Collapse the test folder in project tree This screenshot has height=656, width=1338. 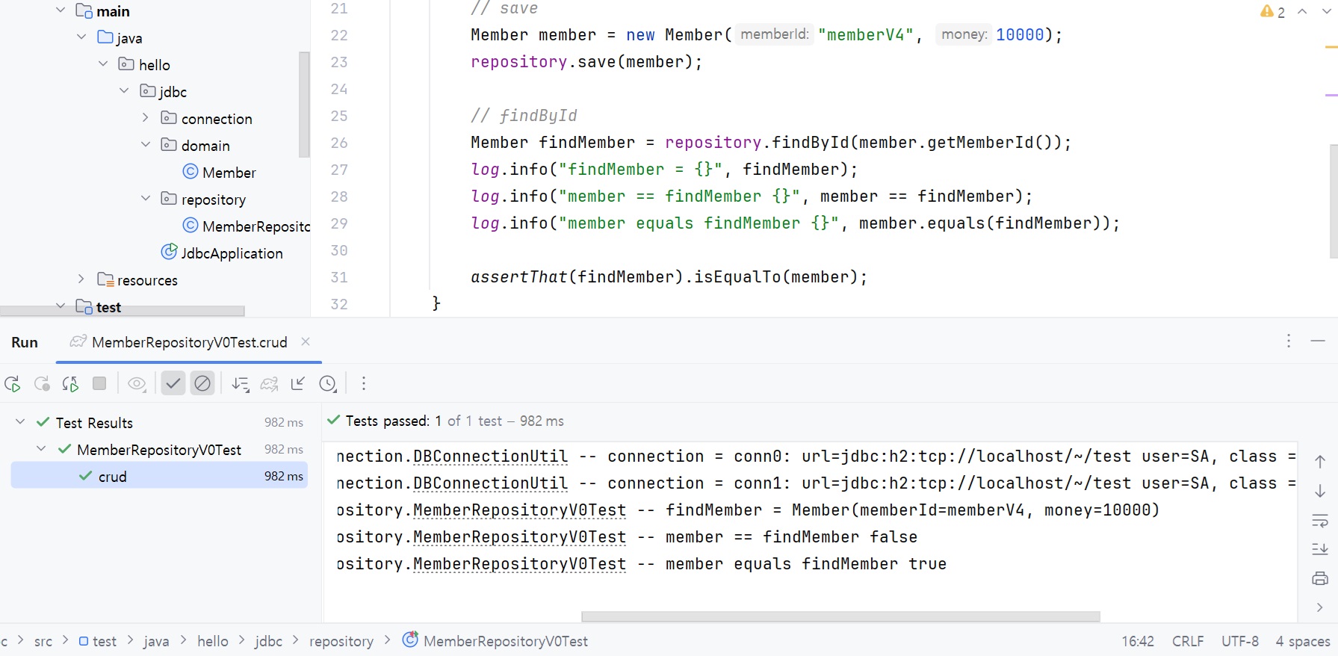61,306
